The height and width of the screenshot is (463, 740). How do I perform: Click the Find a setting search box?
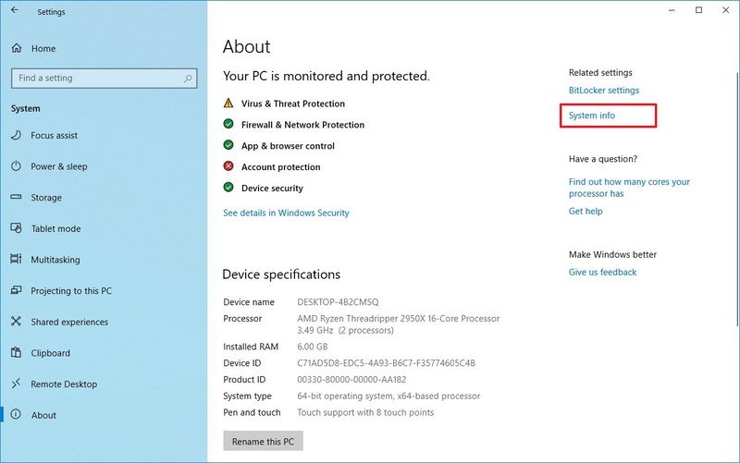pos(100,79)
